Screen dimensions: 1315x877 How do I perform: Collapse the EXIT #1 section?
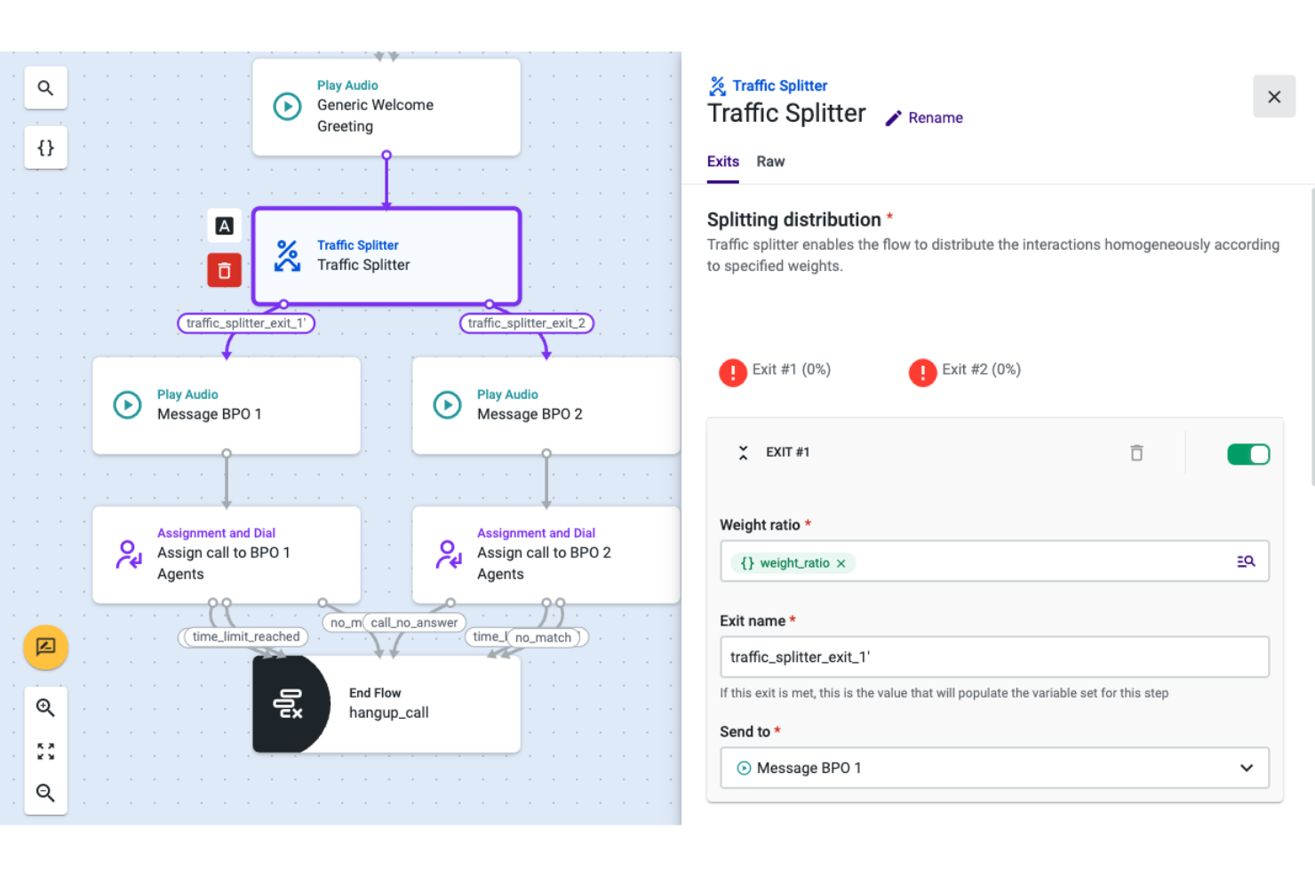point(743,452)
